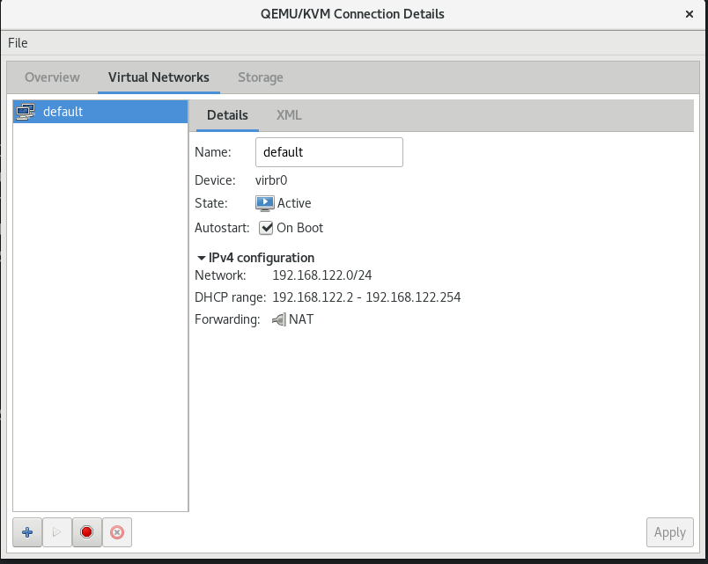Click the Name input field
Screen dimensions: 708x564
329,152
